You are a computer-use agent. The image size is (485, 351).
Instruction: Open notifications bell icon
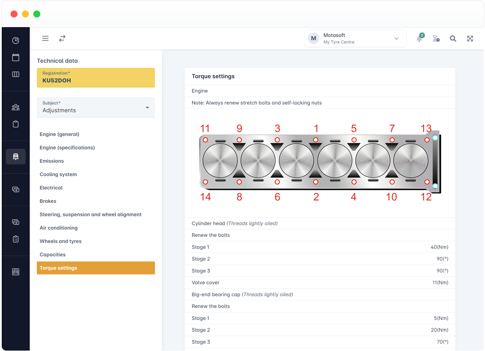tap(419, 38)
